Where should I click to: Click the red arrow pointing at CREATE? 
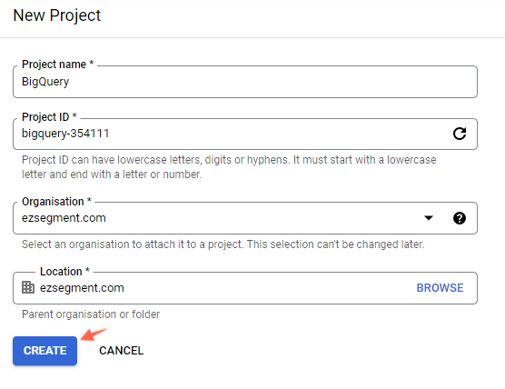coord(93,334)
